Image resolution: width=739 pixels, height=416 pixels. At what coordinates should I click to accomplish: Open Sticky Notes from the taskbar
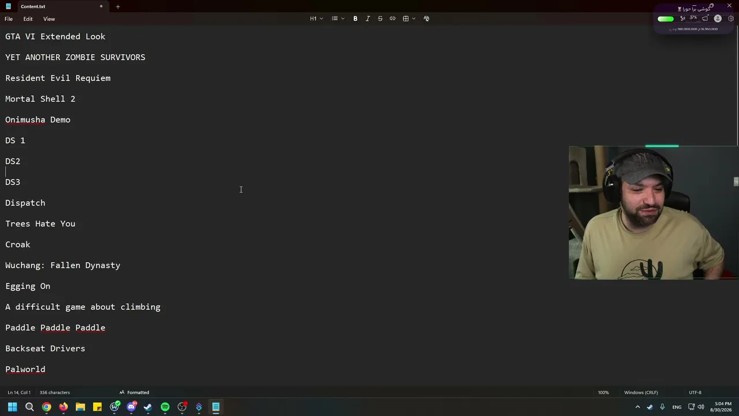(x=97, y=407)
